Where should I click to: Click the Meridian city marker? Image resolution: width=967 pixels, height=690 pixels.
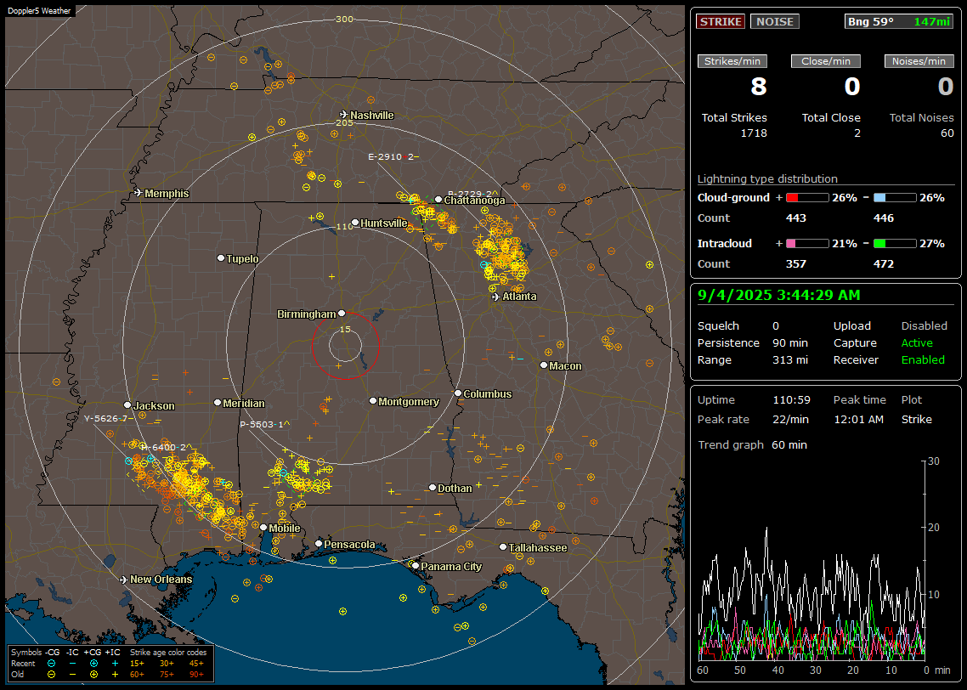click(217, 403)
